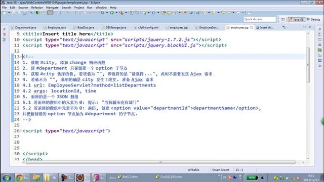Collapse the script fold at line 26
This screenshot has width=324, height=182.
pos(21,130)
